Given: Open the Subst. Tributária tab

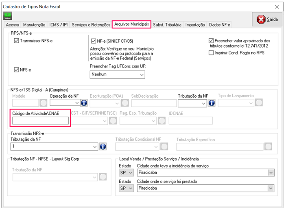Looking at the screenshot, I should coord(167,25).
